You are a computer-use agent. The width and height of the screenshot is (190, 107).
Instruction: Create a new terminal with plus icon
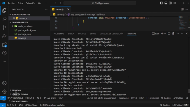[x=162, y=34]
